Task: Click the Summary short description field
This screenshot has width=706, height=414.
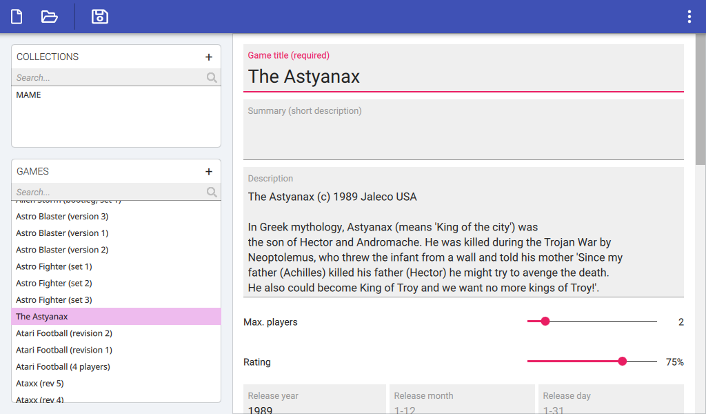Action: click(463, 130)
